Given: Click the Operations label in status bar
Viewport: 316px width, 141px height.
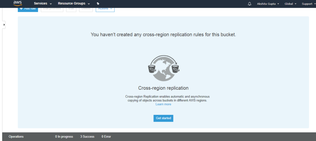Looking at the screenshot, I should tap(16, 137).
